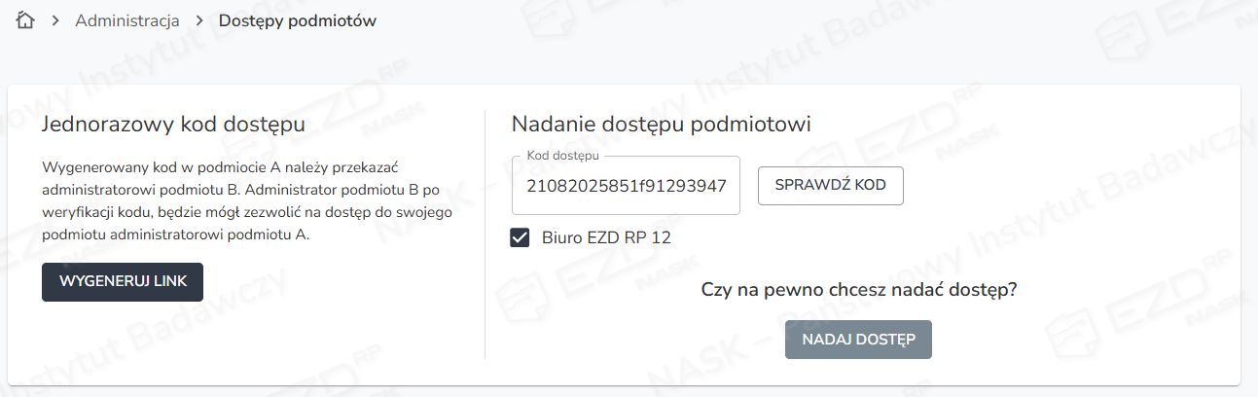Focus the Kod dostępu input field

[626, 185]
